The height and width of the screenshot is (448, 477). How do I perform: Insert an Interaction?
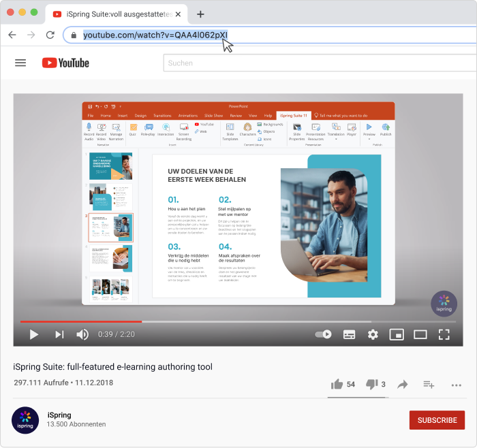[x=166, y=129]
